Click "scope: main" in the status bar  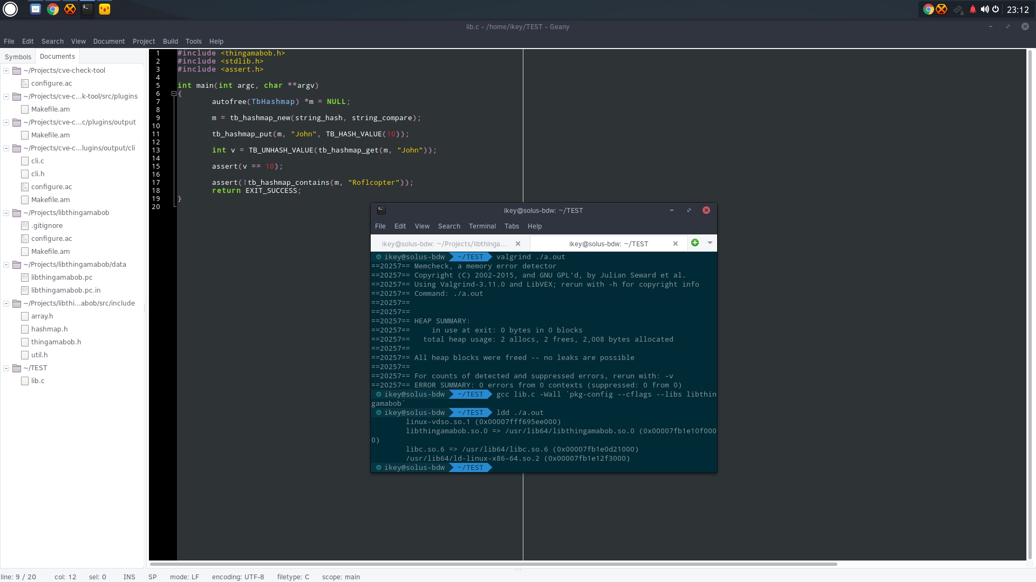[x=341, y=577]
